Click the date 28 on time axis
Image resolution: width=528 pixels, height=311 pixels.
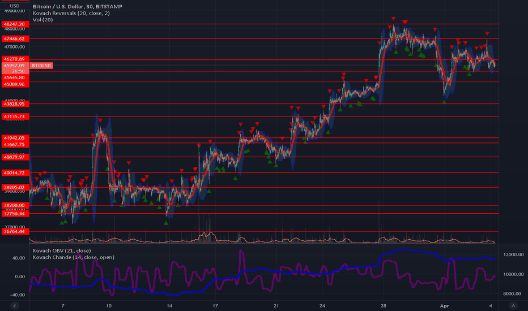pos(383,305)
